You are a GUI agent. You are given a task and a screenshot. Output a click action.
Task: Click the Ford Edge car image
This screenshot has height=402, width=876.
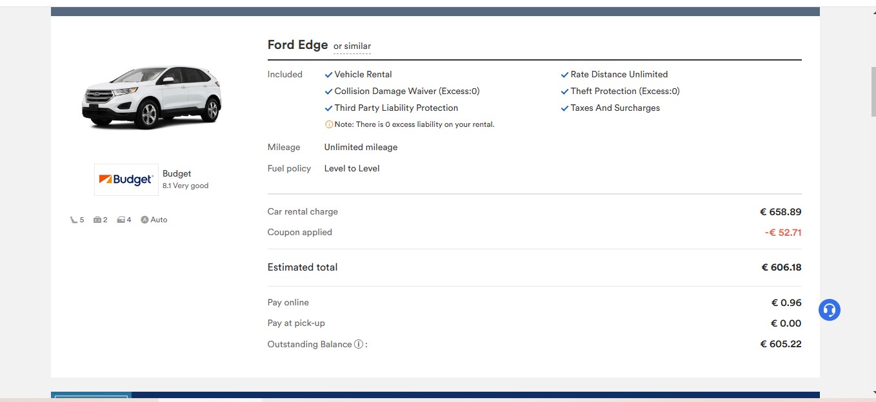[152, 97]
